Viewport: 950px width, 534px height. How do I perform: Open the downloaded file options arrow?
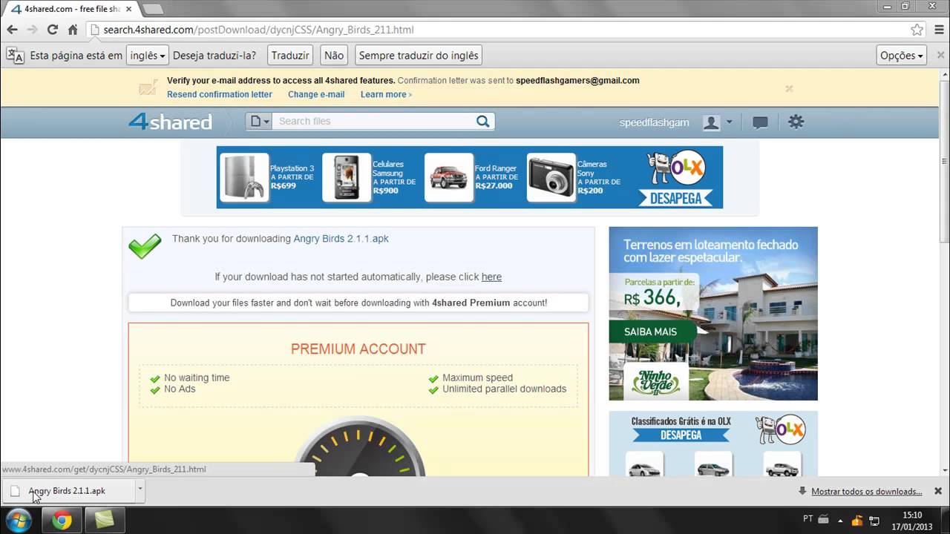tap(140, 489)
